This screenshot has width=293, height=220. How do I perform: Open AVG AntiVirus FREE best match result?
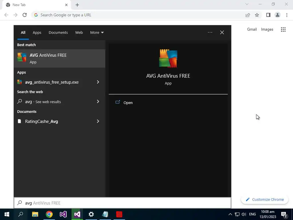60,58
